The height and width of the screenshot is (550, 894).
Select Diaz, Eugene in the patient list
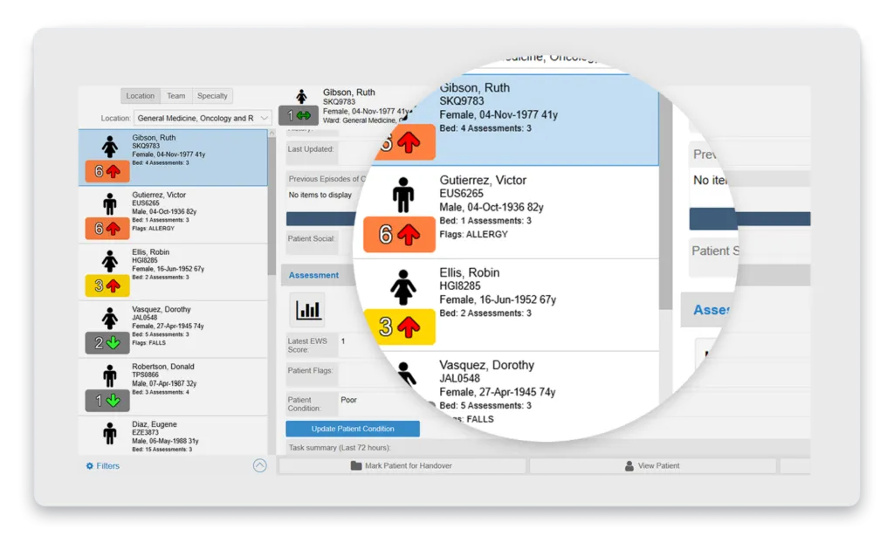(173, 436)
